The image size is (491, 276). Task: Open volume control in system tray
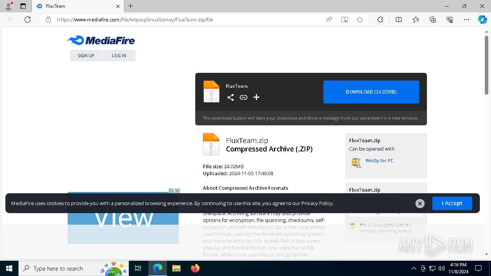click(x=442, y=268)
